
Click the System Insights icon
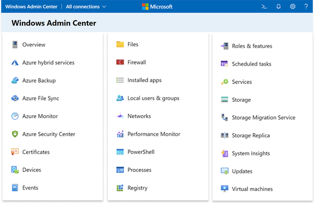(225, 153)
